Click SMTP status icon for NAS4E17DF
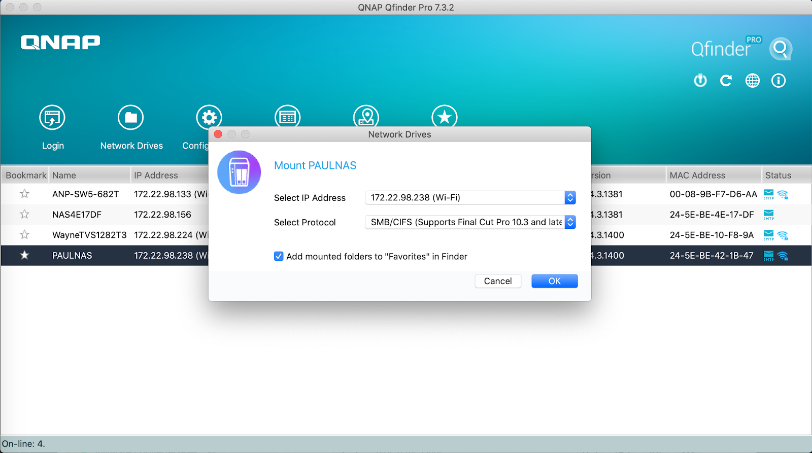The height and width of the screenshot is (453, 812). pos(769,215)
